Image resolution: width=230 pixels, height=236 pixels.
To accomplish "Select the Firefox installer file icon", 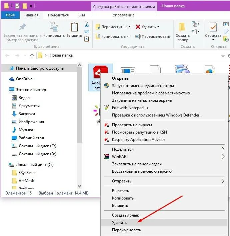I will 210,69.
